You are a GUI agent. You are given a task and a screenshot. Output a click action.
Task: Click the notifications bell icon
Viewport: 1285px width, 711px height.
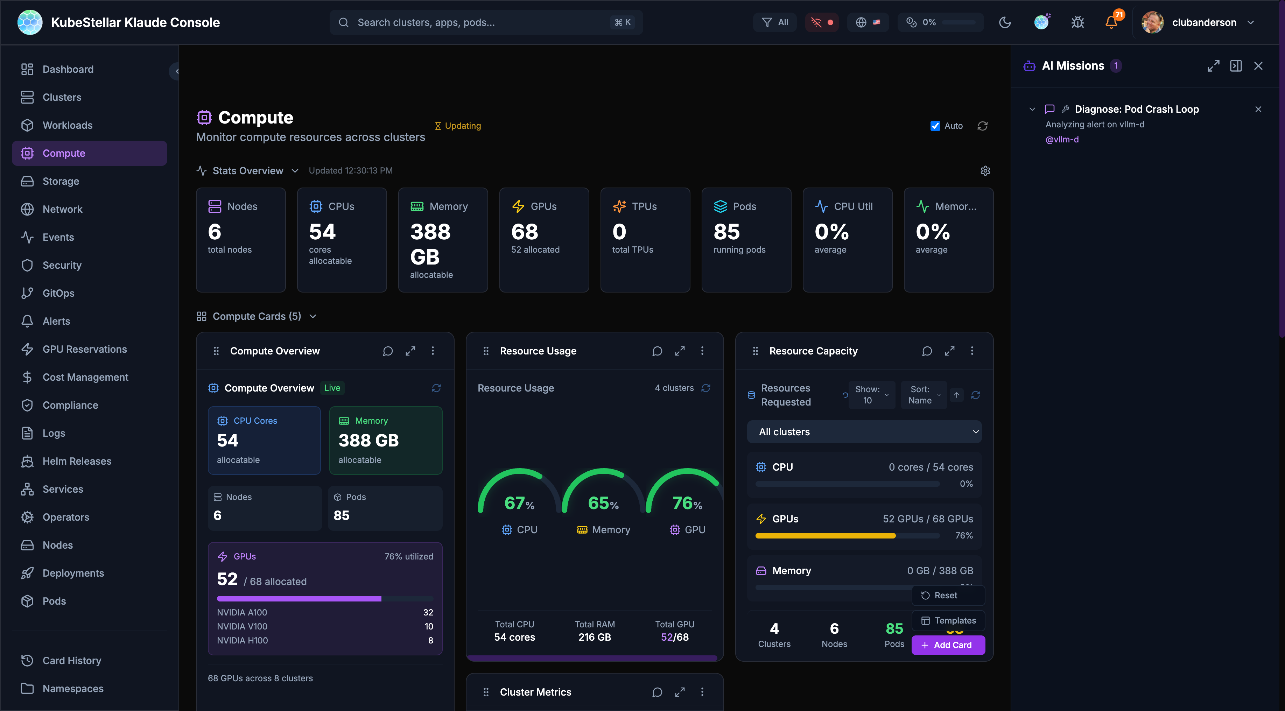tap(1111, 22)
